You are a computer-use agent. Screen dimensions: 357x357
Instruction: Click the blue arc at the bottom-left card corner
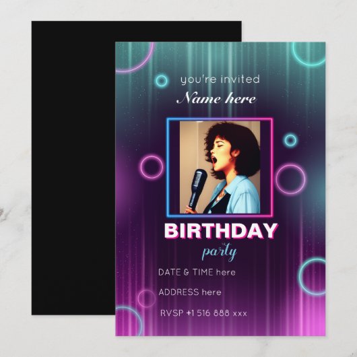pos(129,321)
